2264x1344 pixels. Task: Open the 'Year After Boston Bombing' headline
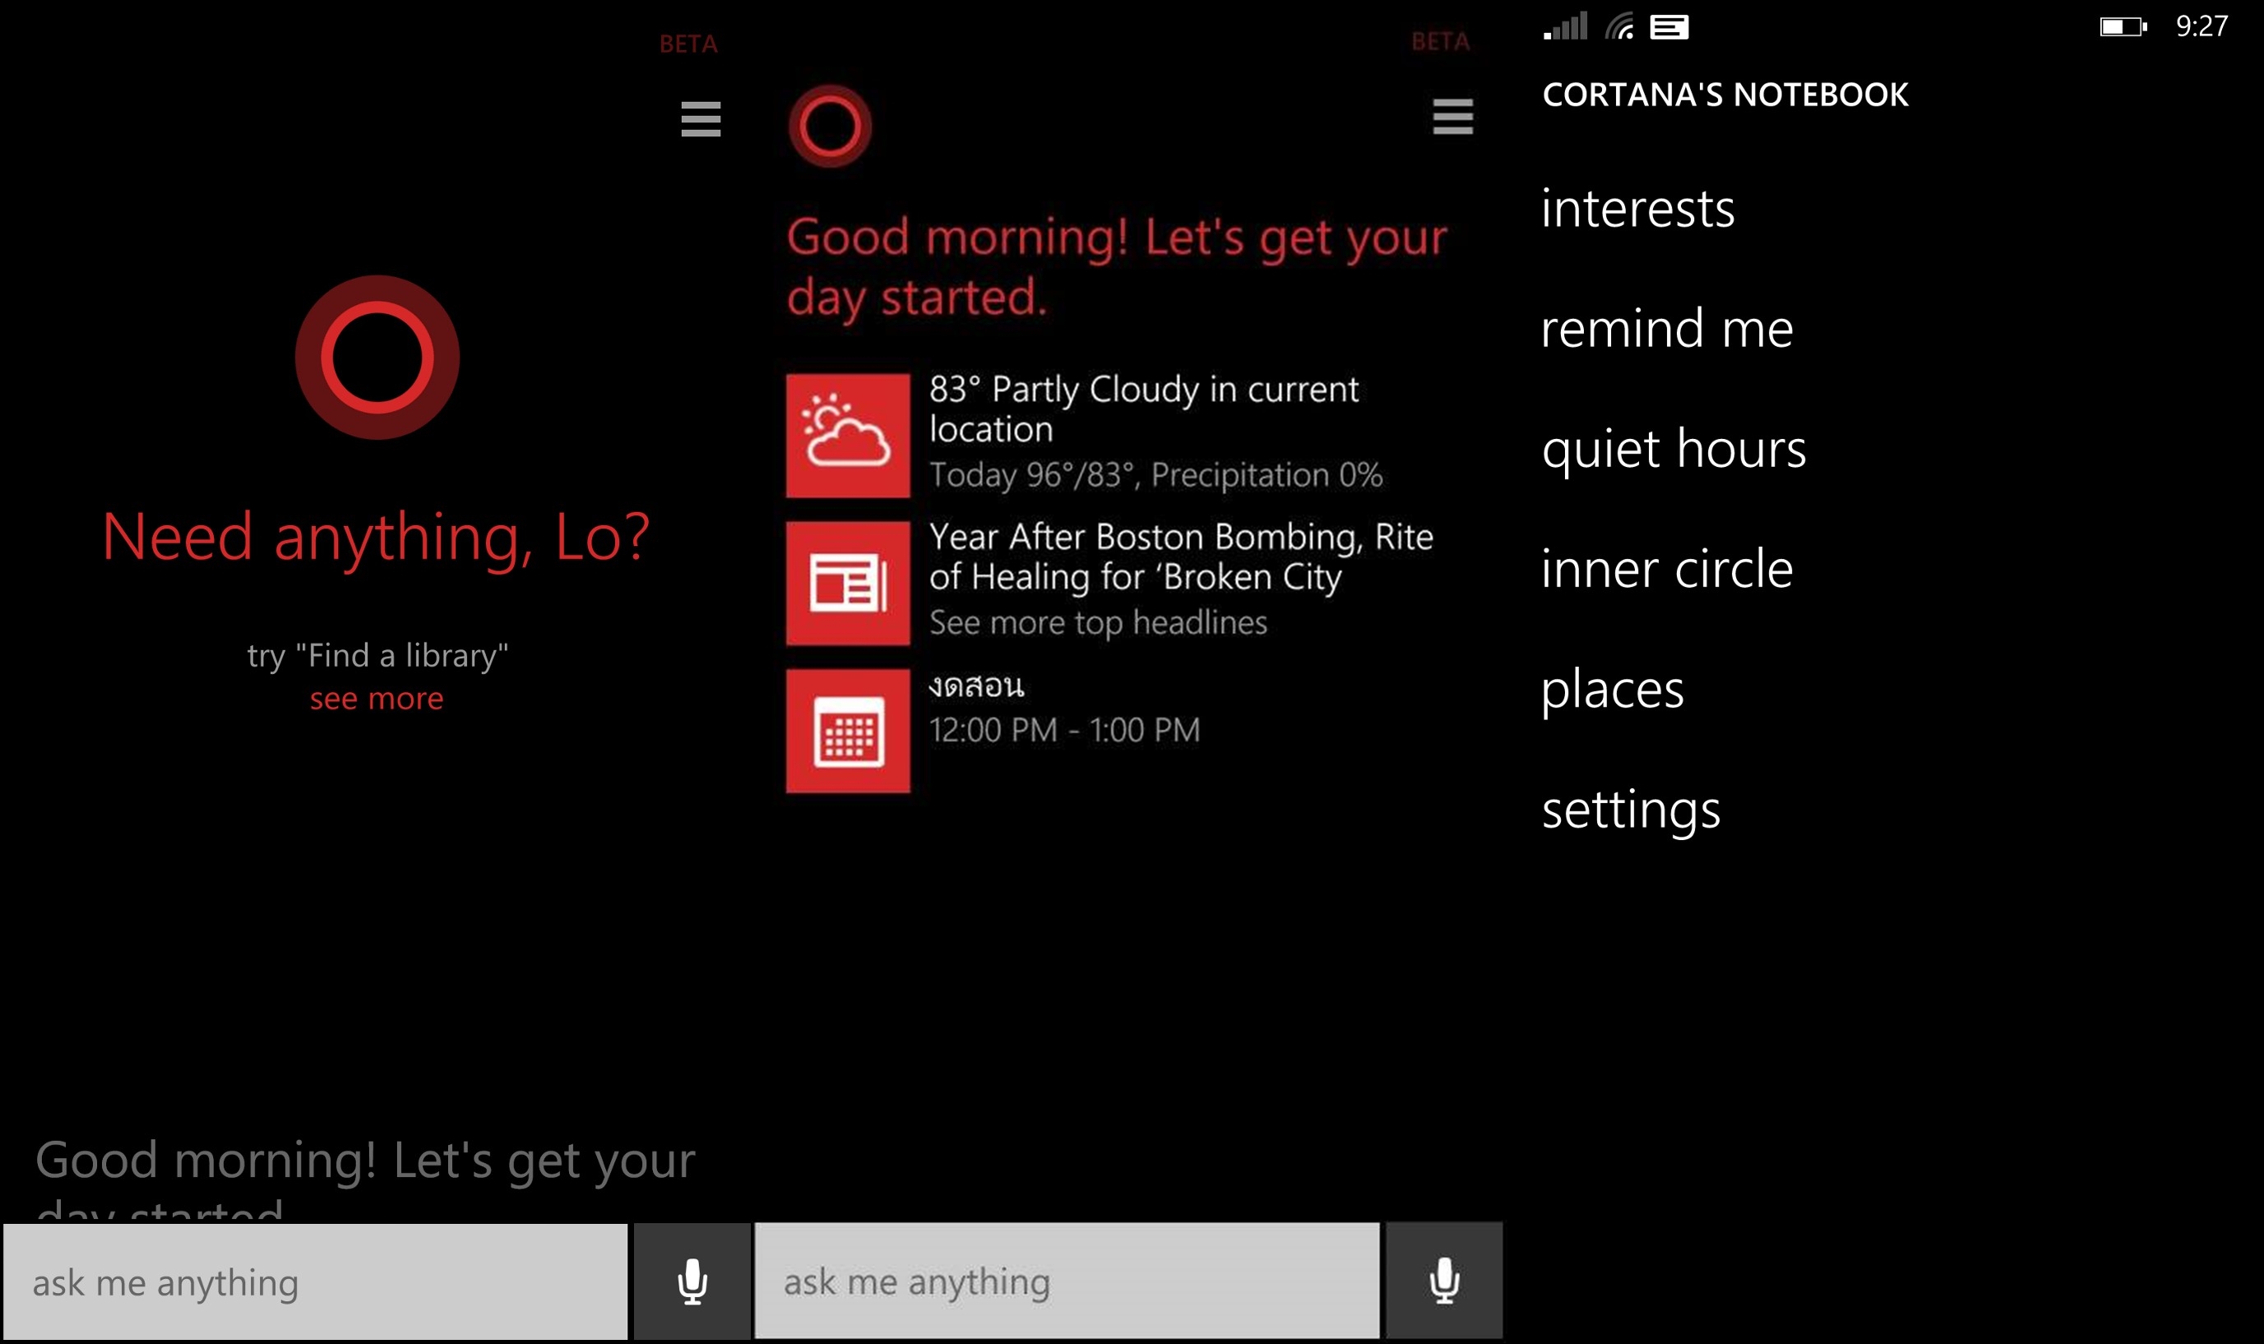point(1180,557)
